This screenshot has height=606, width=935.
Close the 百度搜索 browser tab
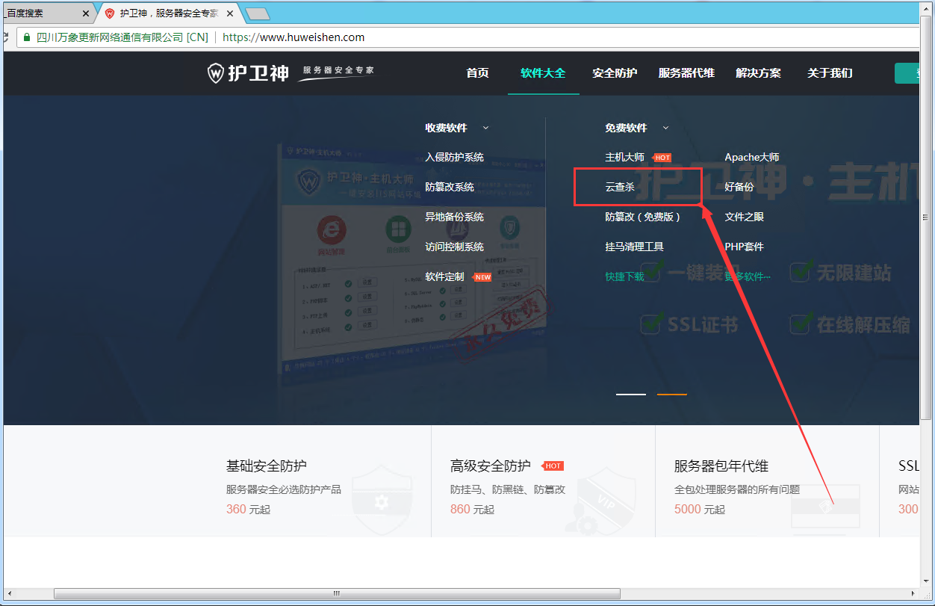[86, 13]
